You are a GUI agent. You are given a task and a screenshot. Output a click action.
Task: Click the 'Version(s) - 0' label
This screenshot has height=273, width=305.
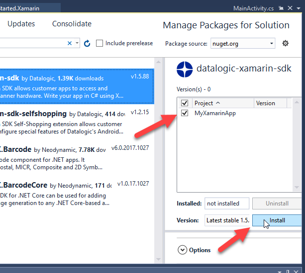(x=194, y=89)
